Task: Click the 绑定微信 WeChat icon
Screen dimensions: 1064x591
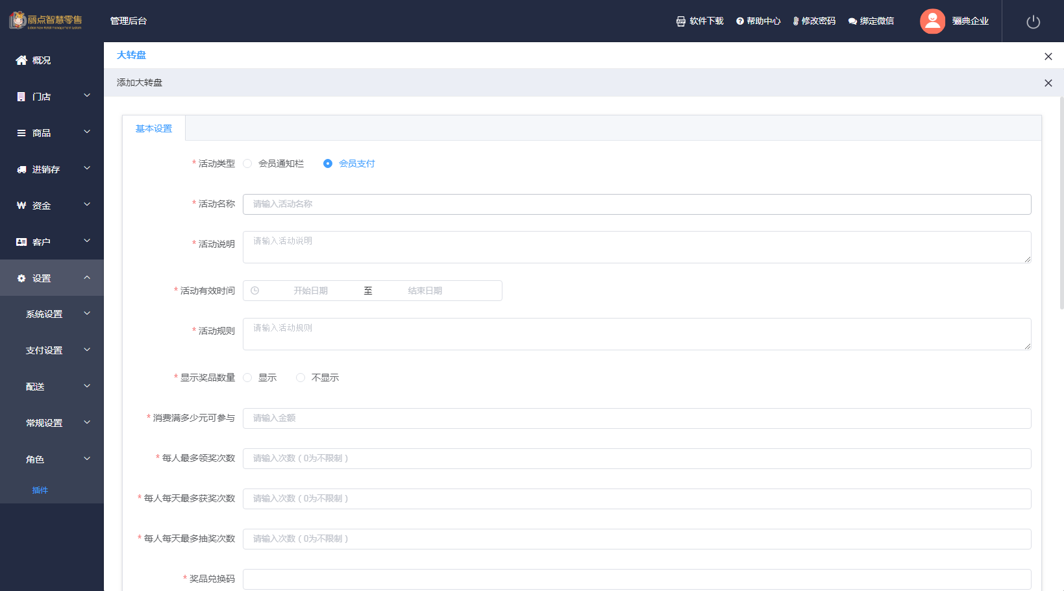Action: [852, 21]
